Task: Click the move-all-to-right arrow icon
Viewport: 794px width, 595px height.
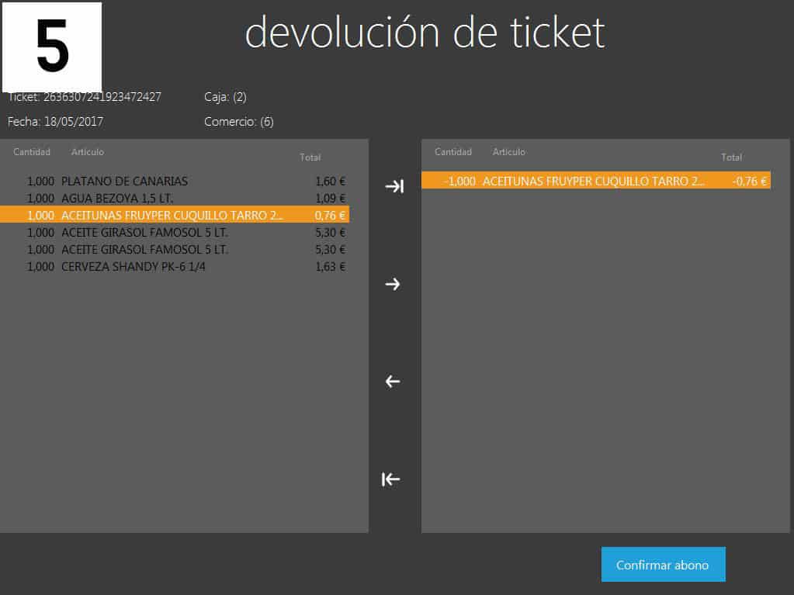Action: pyautogui.click(x=394, y=187)
